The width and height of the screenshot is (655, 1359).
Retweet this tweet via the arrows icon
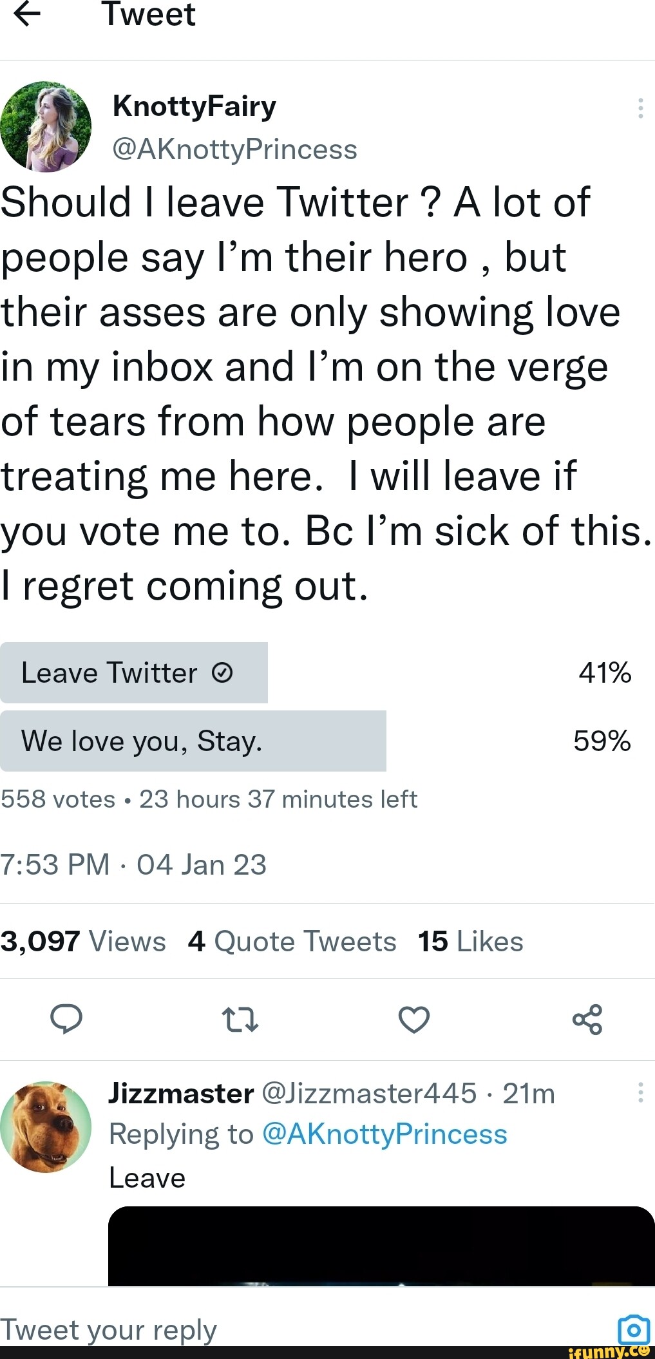click(x=240, y=1020)
